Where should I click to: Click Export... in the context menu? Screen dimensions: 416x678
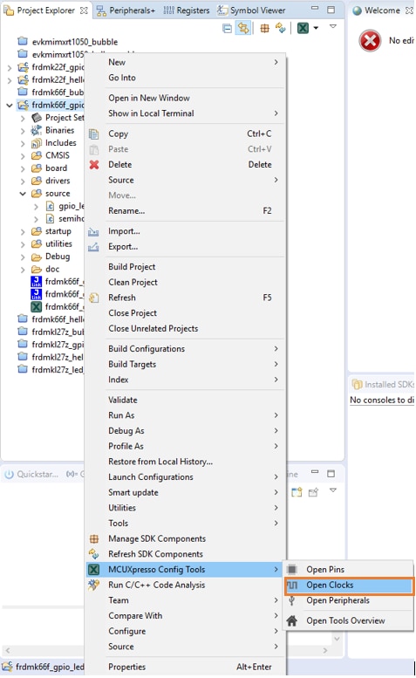[x=185, y=247]
